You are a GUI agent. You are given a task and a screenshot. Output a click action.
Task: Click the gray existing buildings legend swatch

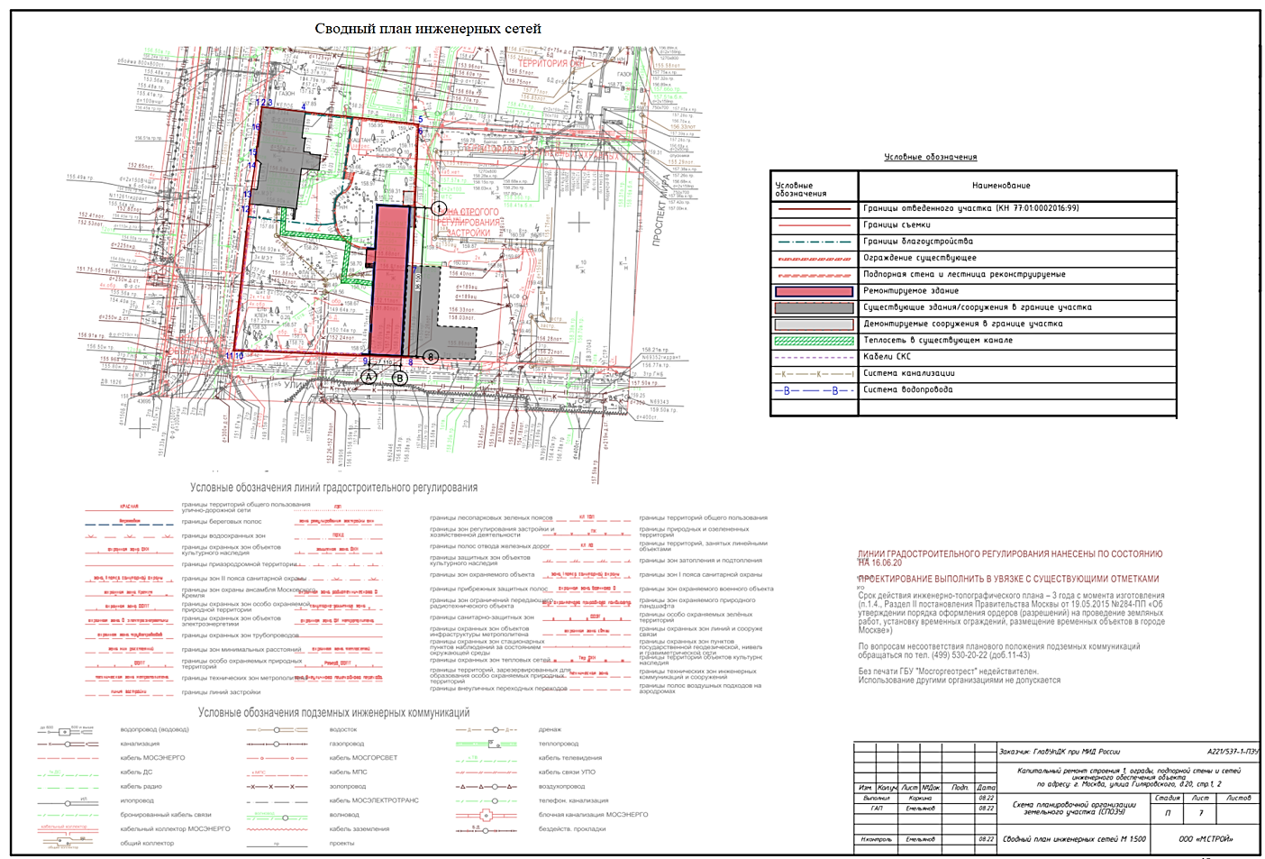tap(814, 307)
